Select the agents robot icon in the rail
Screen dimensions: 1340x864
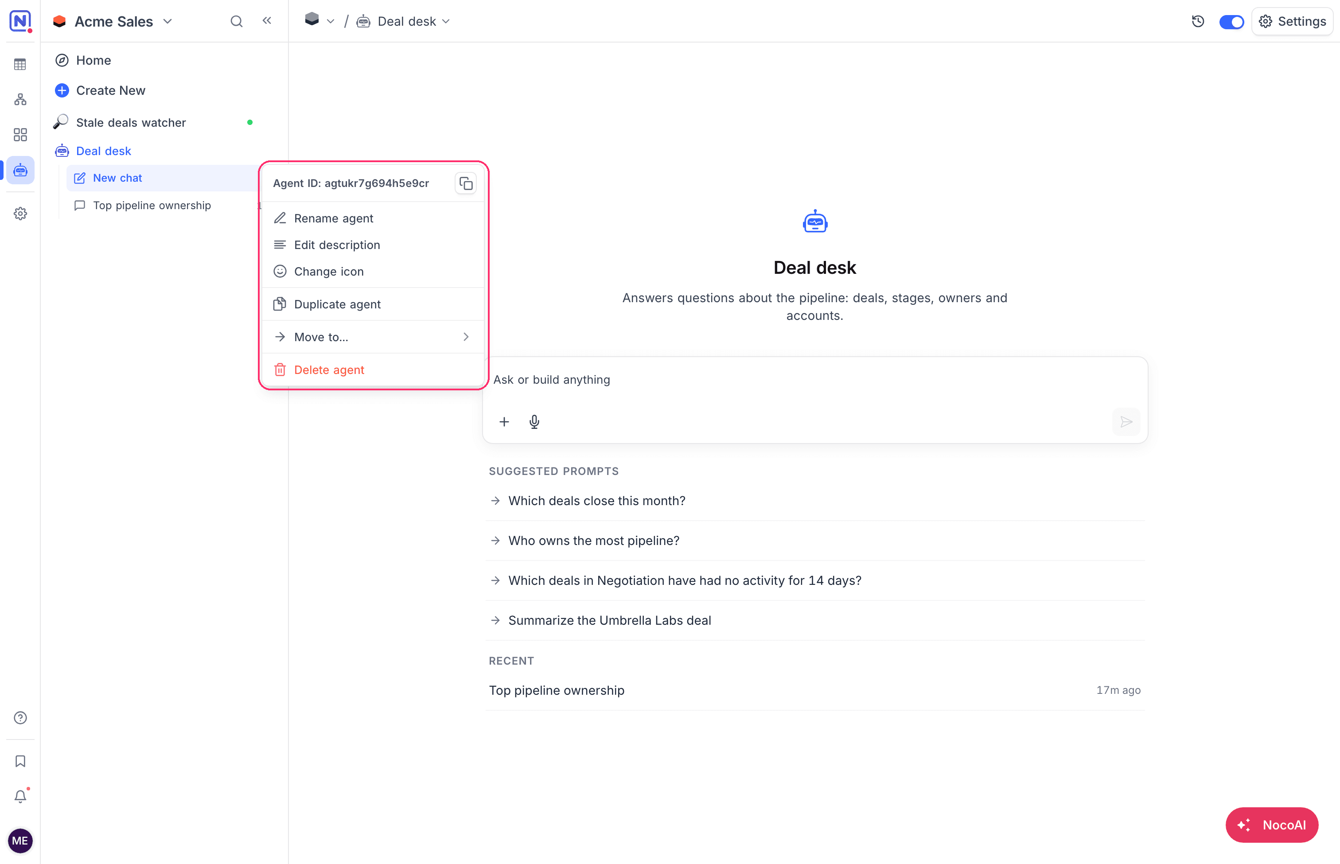click(20, 170)
